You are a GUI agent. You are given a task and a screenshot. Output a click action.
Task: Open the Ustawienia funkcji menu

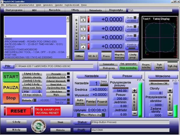pyautogui.click(x=26, y=5)
